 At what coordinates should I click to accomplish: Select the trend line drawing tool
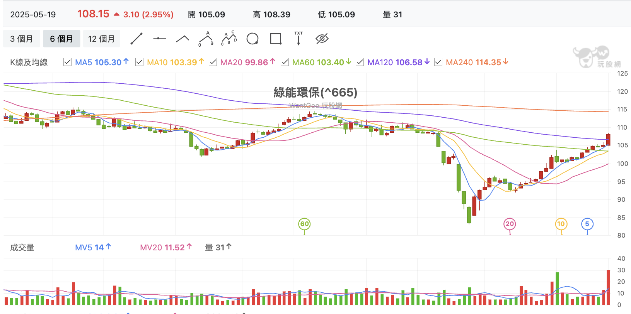point(136,39)
